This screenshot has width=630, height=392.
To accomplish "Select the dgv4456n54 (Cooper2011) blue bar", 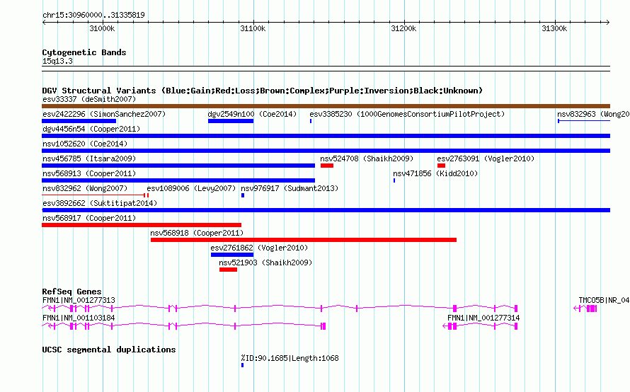I will click(326, 136).
